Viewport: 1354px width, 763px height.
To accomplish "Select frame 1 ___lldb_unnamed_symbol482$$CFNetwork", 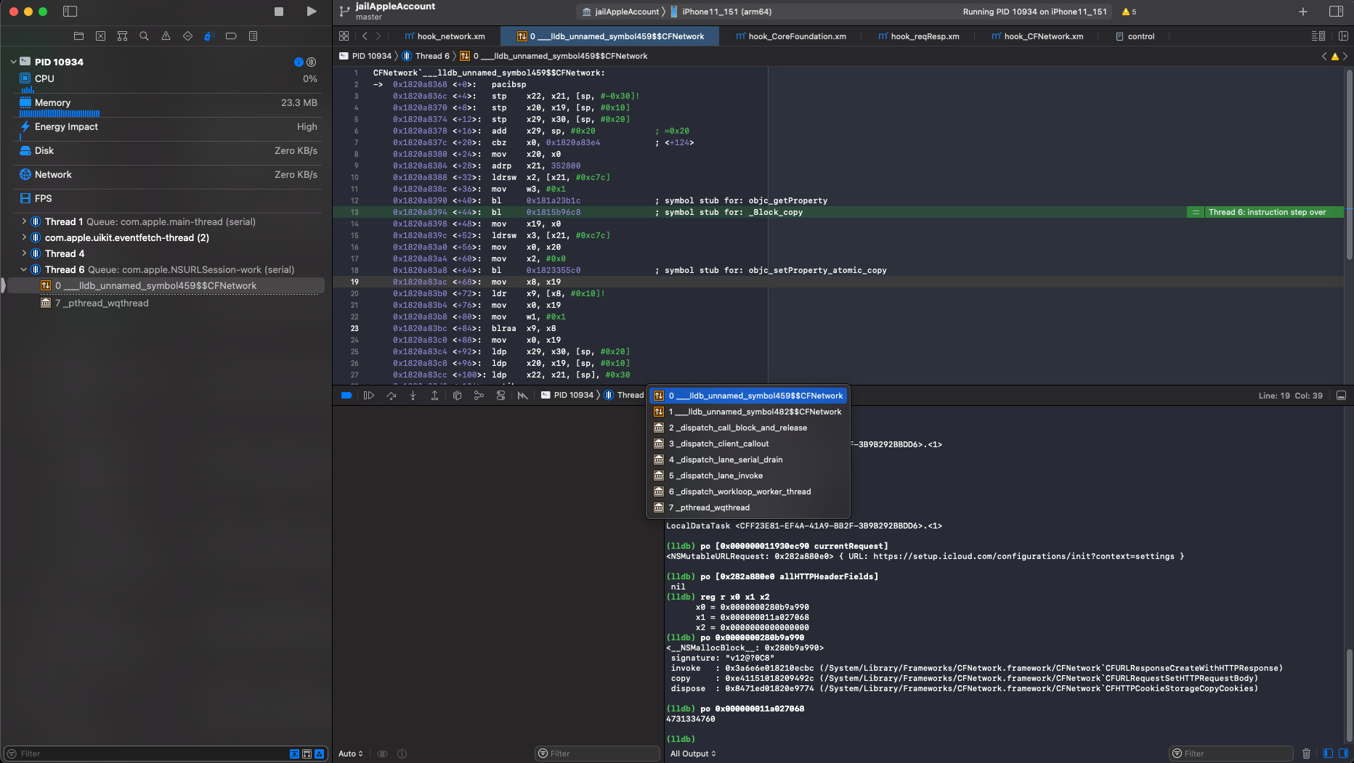I will pos(747,412).
